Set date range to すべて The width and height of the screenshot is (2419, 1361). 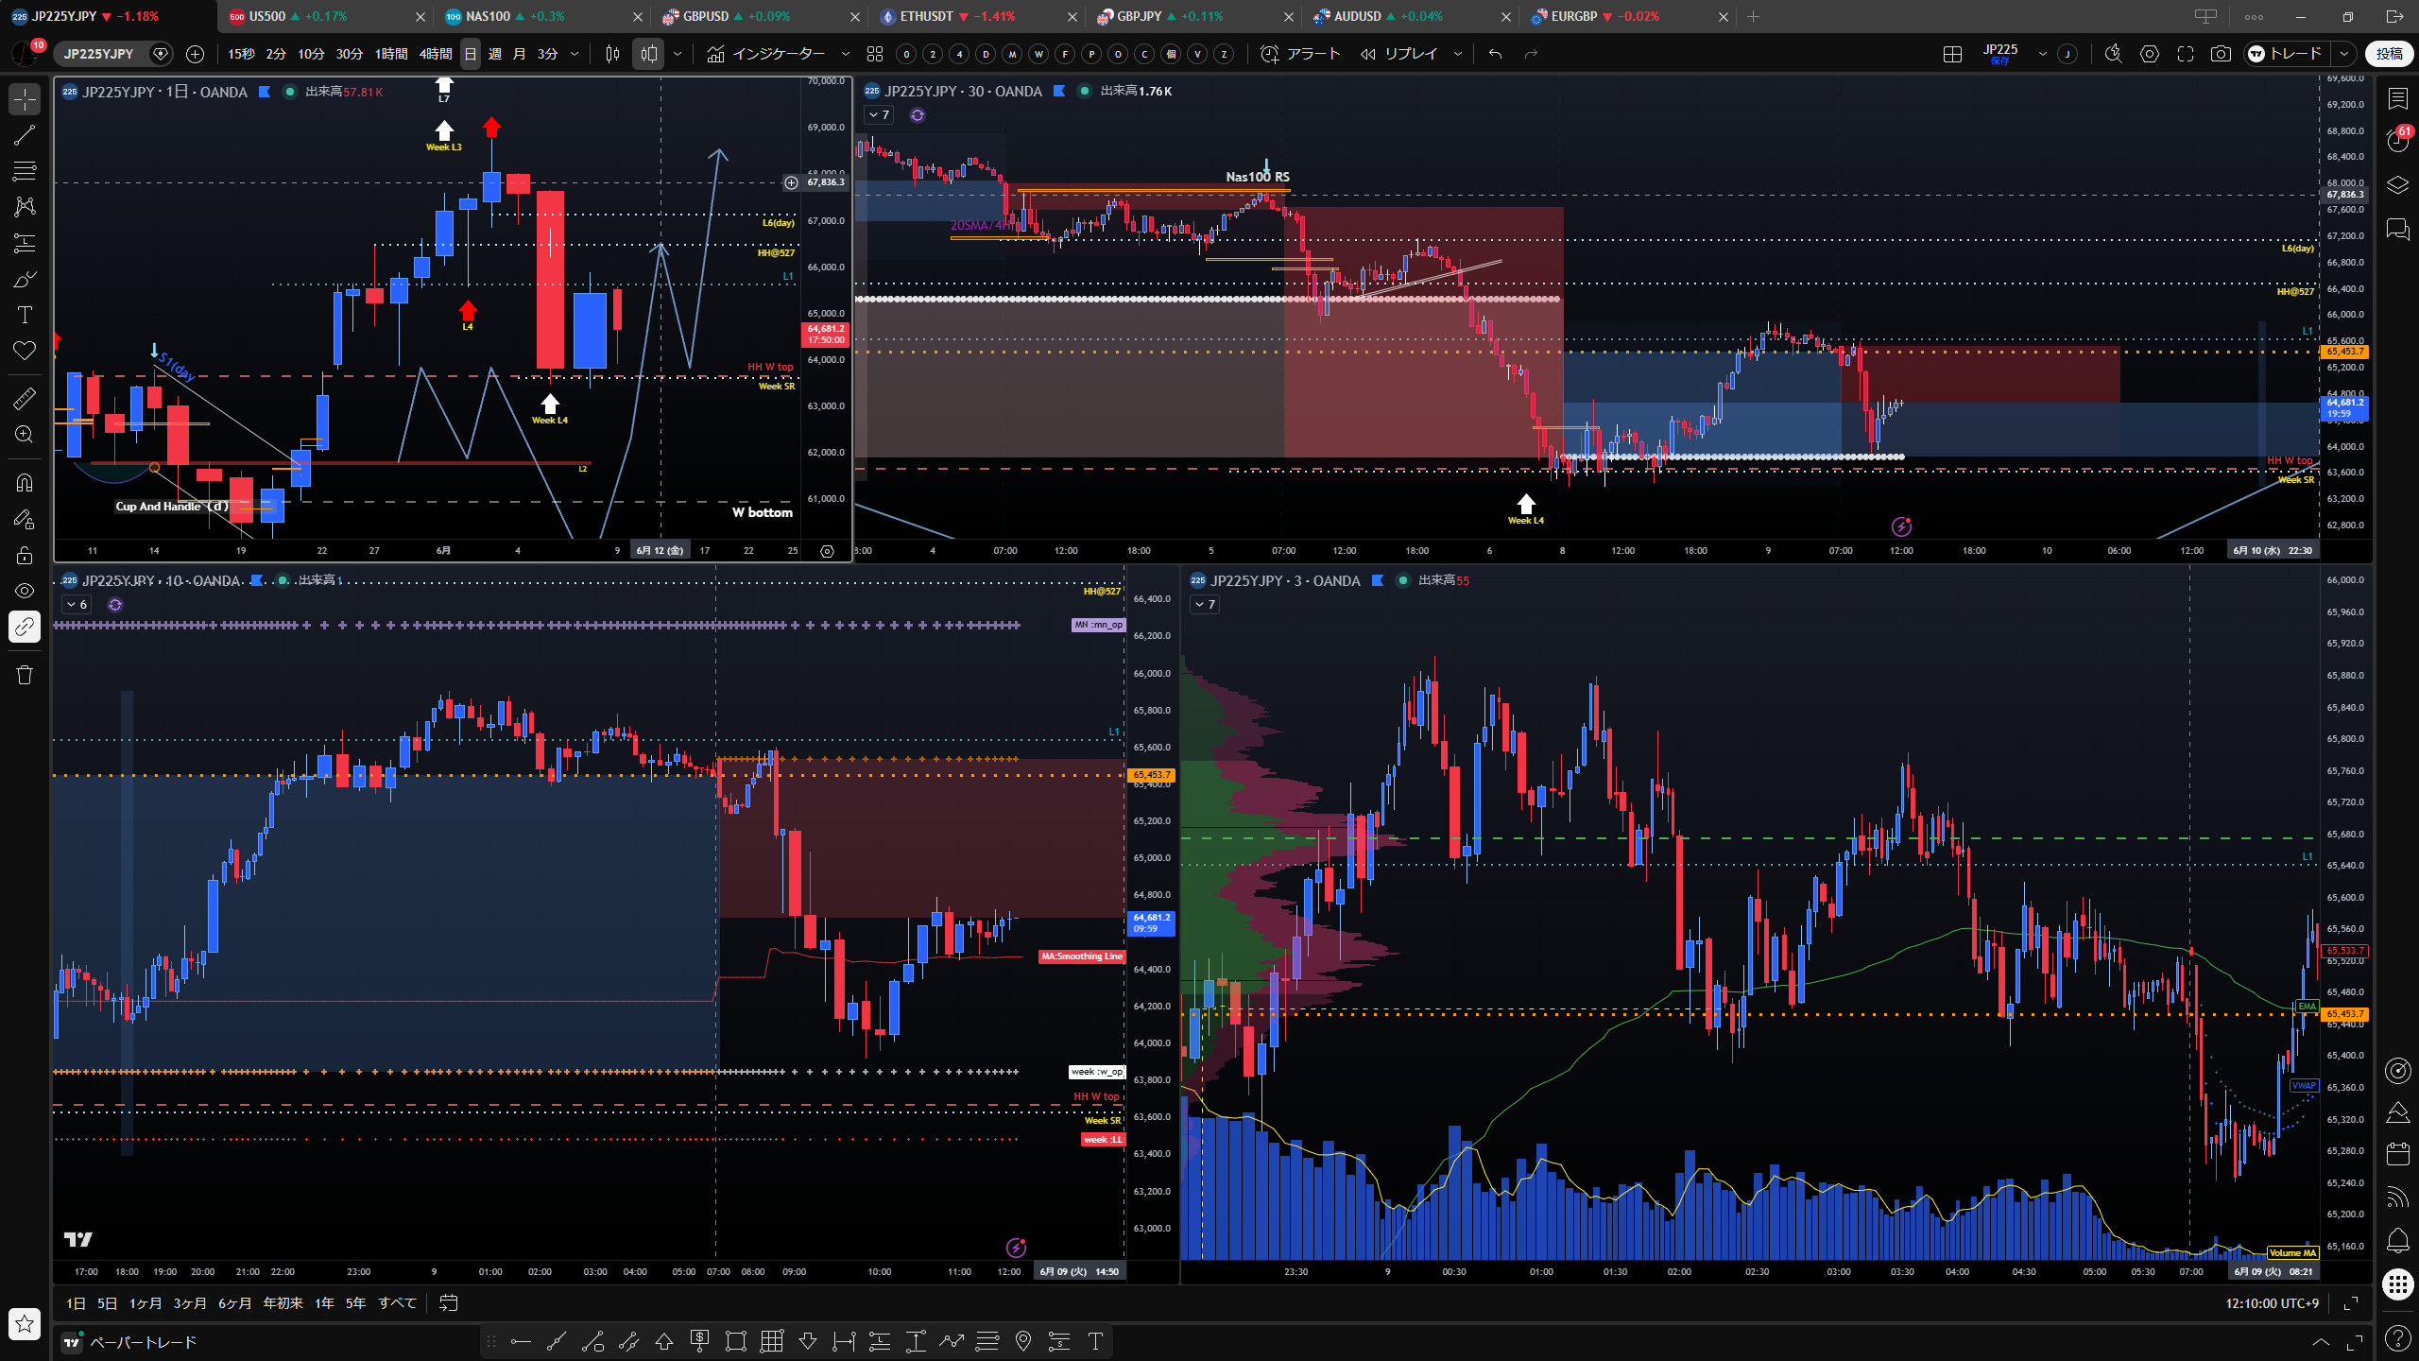[x=398, y=1303]
